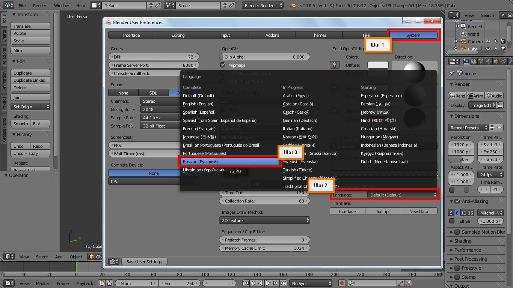Jump to last frame in timeline
The image size is (513, 288).
[283, 283]
